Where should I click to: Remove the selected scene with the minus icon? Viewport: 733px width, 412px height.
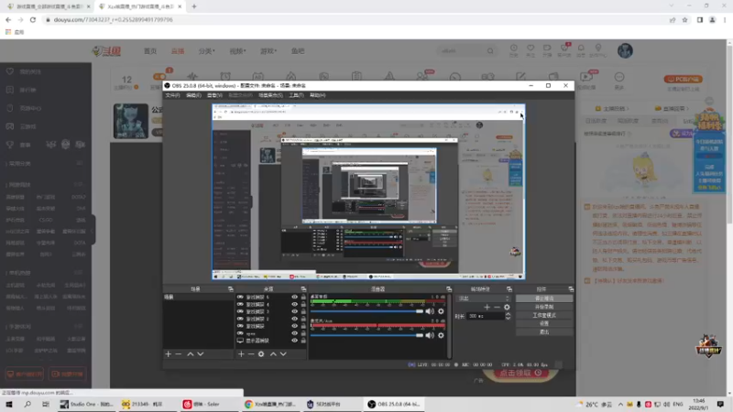coord(178,354)
